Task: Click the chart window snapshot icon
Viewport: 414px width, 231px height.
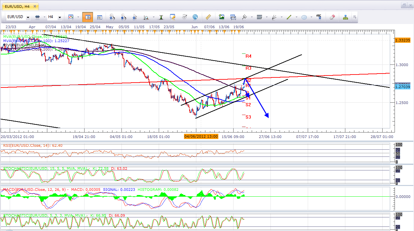Action: coord(233,17)
